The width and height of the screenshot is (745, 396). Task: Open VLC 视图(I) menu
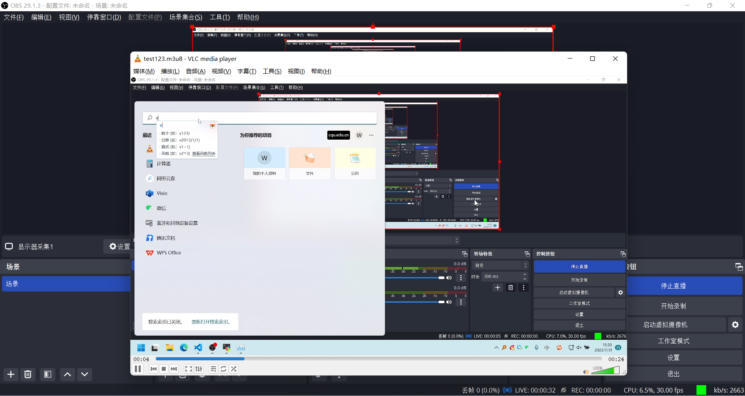click(x=296, y=71)
